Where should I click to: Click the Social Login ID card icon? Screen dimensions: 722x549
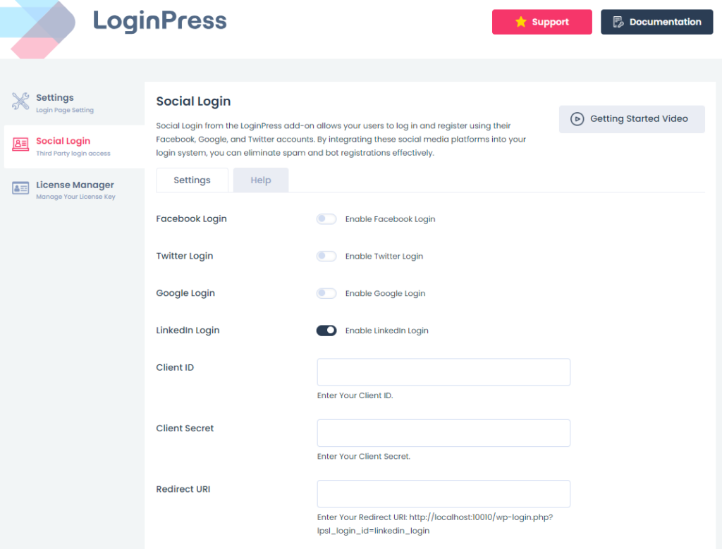pos(20,144)
